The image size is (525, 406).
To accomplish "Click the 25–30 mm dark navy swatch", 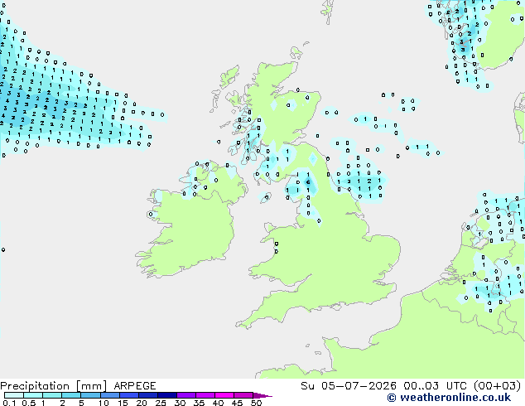I will [x=167, y=395].
